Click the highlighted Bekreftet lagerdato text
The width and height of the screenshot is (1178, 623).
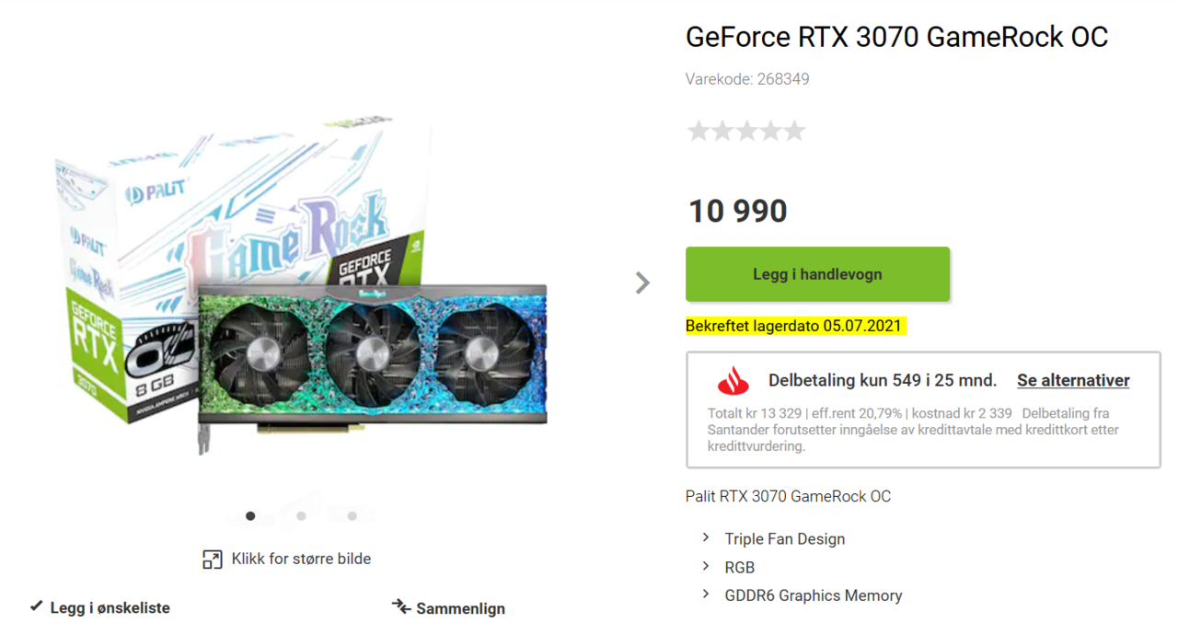coord(796,326)
